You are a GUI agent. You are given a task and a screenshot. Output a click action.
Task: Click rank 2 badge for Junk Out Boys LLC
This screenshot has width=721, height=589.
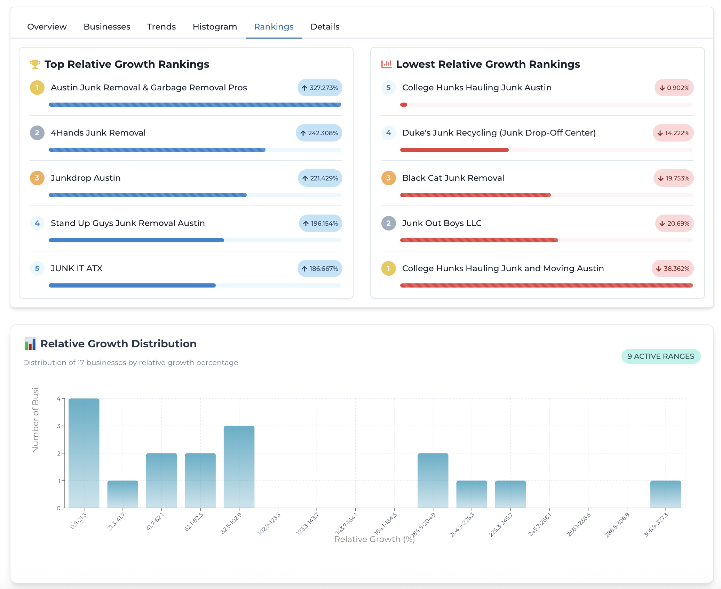tap(389, 223)
